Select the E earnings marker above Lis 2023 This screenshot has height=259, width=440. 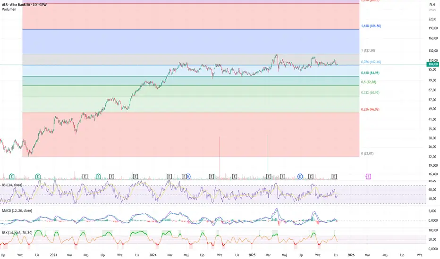click(135, 177)
